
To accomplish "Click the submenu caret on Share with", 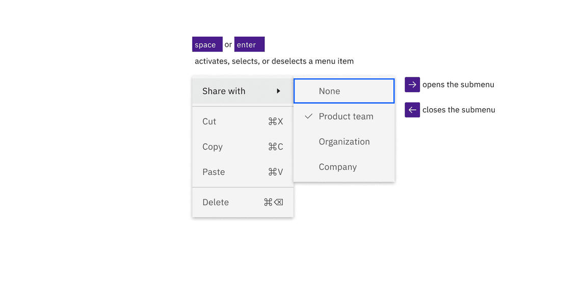I will (278, 91).
